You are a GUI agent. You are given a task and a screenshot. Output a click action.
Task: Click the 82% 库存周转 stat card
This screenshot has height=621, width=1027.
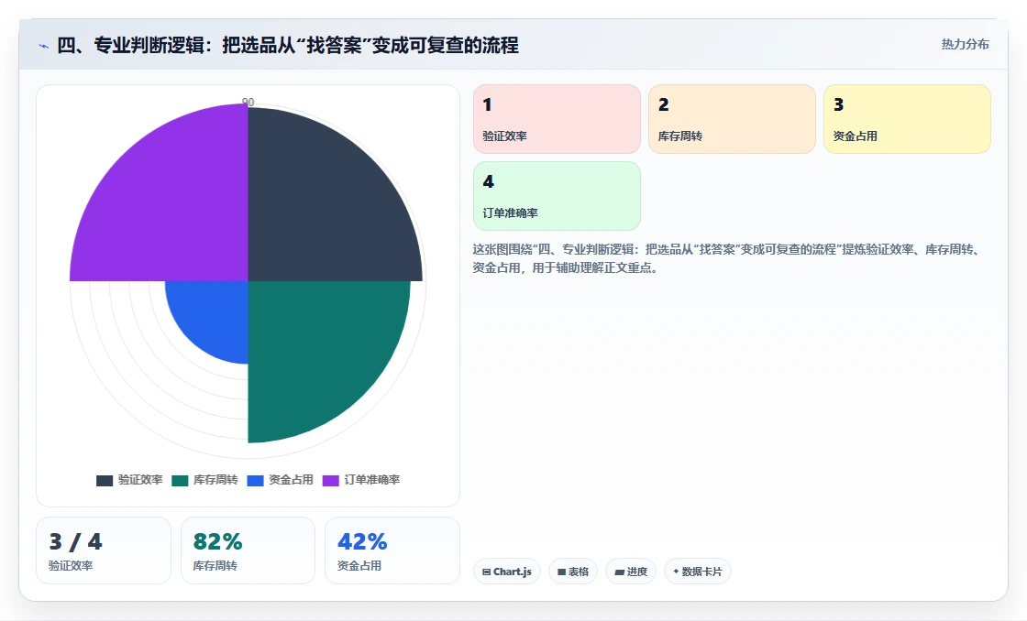pyautogui.click(x=248, y=550)
